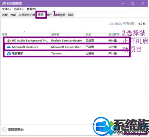Sort by the 发布者 column header
This screenshot has height=137, width=149.
[55, 34]
